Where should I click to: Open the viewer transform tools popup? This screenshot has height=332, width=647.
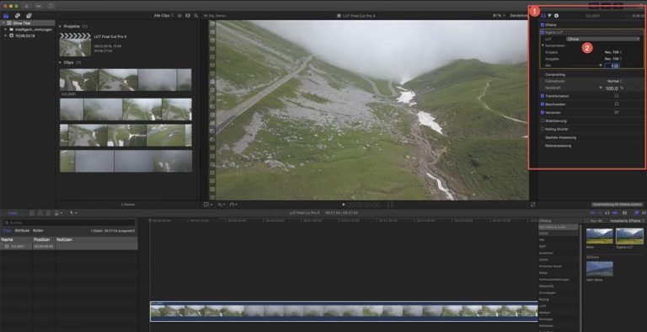[x=208, y=205]
